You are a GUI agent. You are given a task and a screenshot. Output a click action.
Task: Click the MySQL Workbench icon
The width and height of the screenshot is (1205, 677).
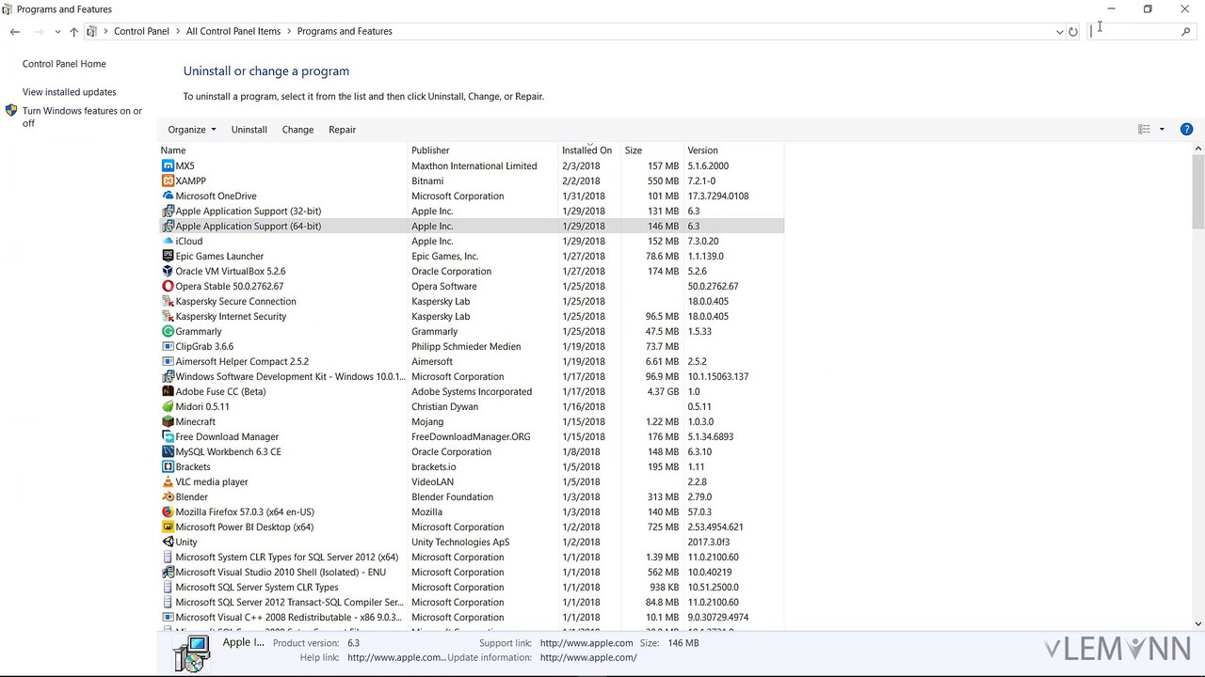coord(168,451)
